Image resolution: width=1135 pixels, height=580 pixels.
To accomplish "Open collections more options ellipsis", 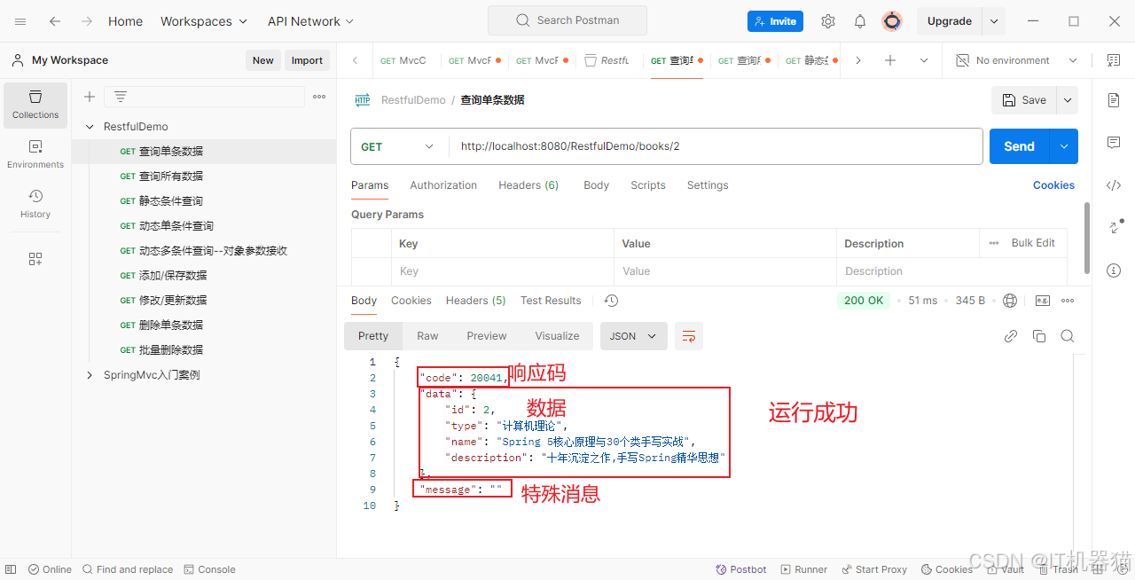I will click(x=319, y=97).
